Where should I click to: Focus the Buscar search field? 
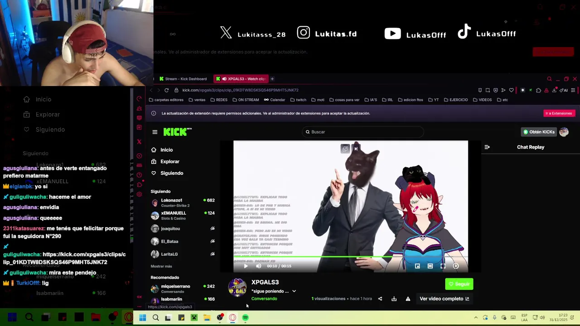point(362,132)
